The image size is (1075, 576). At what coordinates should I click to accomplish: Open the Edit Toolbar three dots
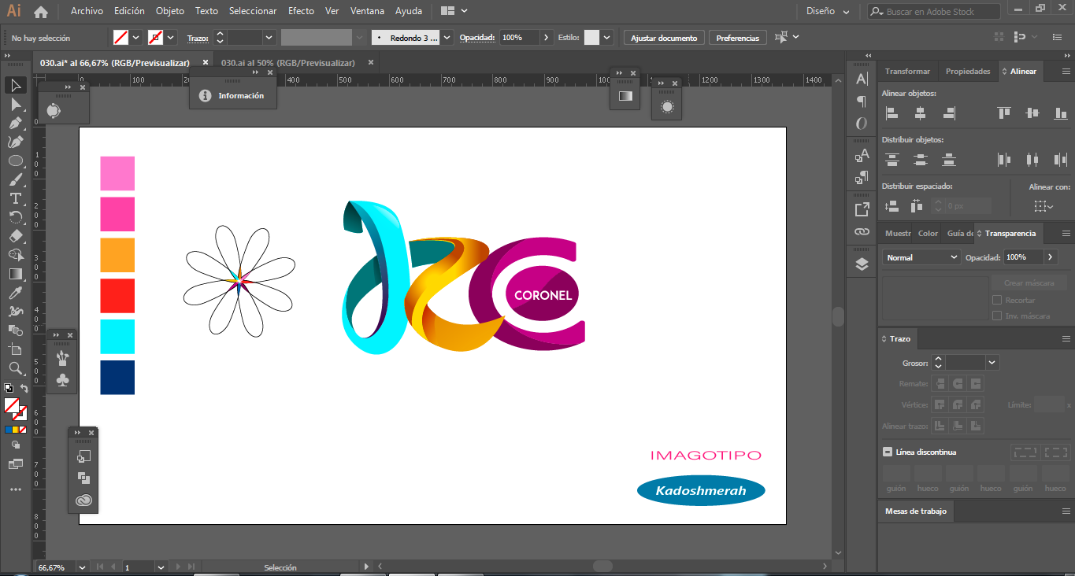[x=16, y=489]
